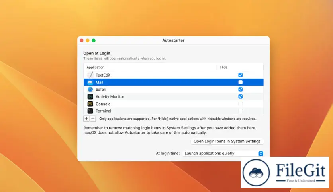Click the Safari compass icon
This screenshot has height=192, width=333.
pyautogui.click(x=90, y=89)
